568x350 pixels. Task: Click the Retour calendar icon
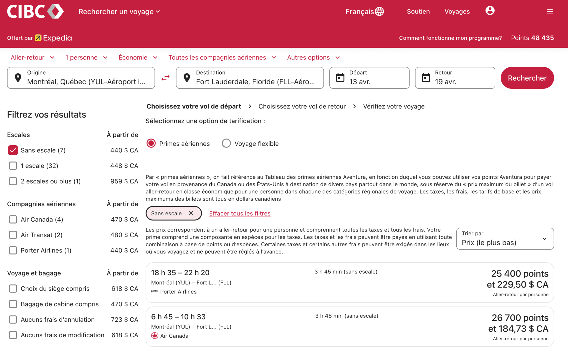click(426, 78)
